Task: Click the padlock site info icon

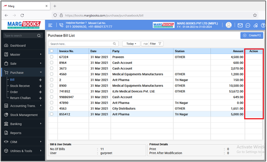Action: coord(61,15)
